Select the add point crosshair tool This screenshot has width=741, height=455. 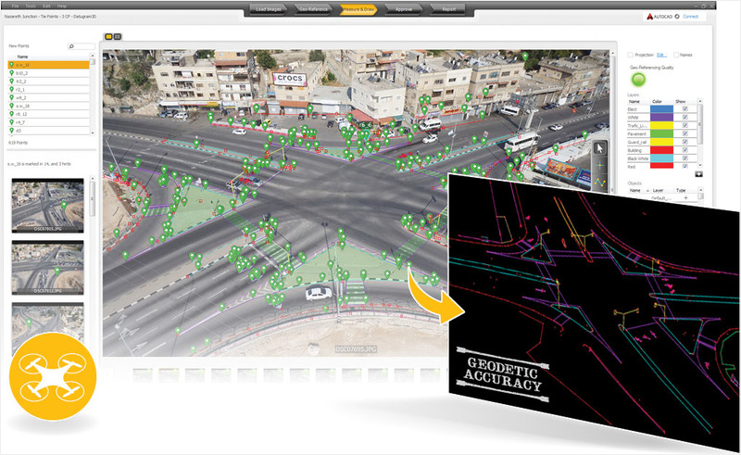[599, 166]
